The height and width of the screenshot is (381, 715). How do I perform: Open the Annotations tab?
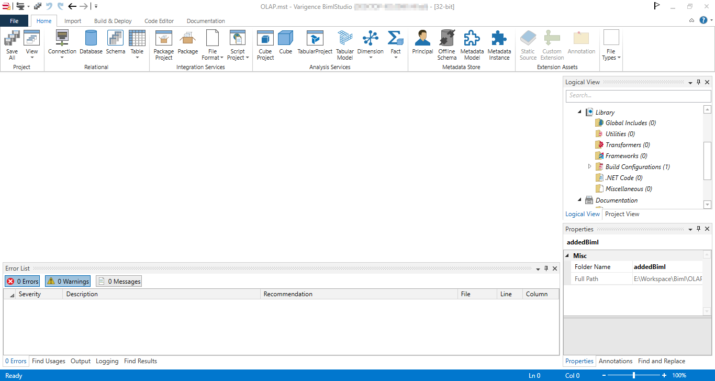616,361
